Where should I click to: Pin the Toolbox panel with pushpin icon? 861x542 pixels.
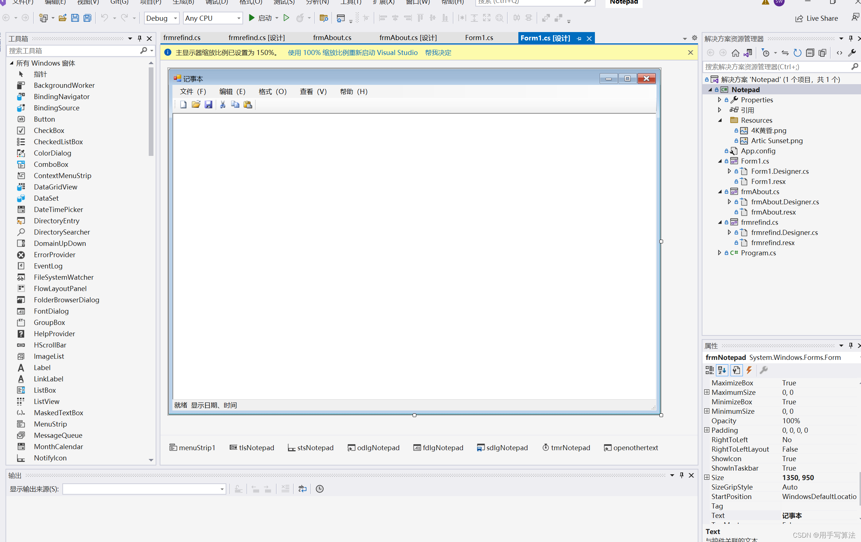click(140, 39)
